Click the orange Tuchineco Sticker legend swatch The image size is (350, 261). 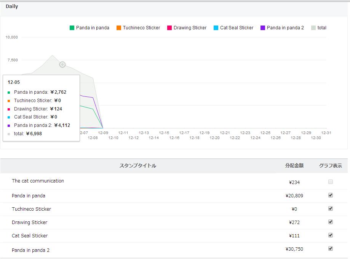coord(119,28)
